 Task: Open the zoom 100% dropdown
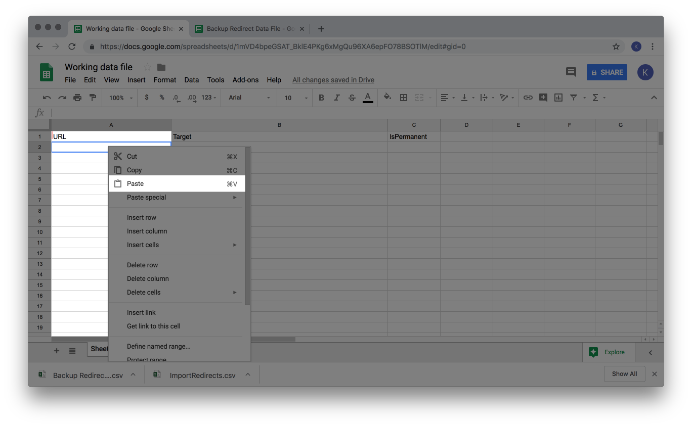(x=121, y=98)
